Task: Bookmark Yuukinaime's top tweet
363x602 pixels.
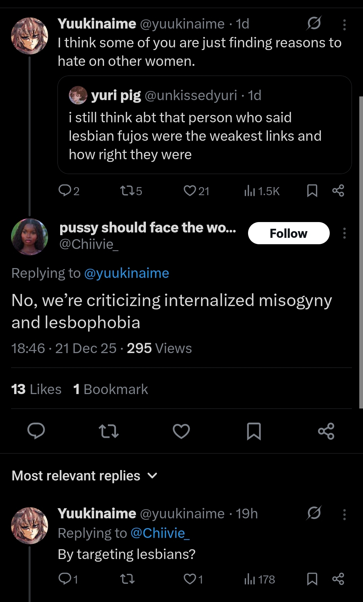Action: click(312, 191)
